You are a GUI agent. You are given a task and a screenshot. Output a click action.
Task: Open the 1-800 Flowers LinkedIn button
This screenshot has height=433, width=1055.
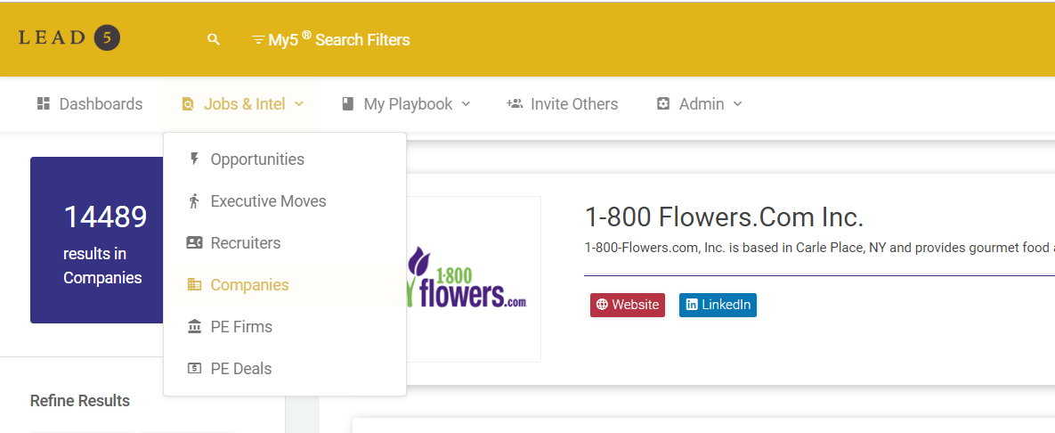718,305
